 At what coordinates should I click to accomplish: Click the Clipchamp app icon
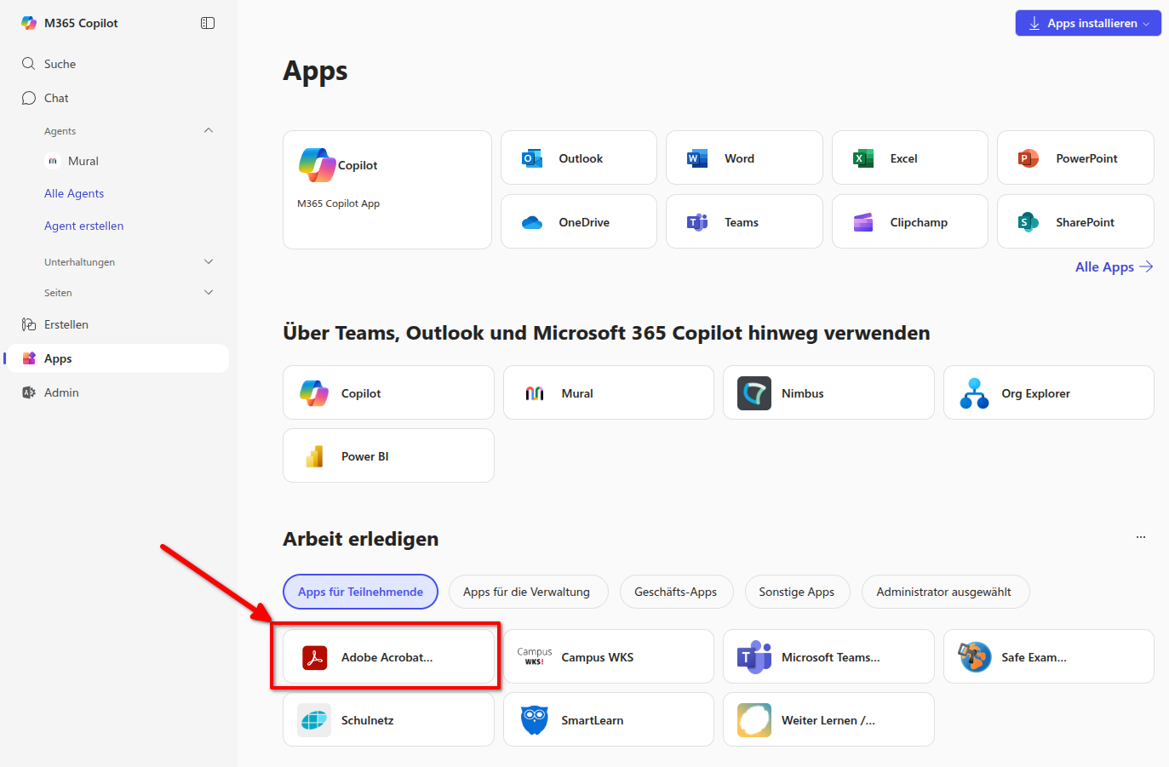(x=863, y=222)
